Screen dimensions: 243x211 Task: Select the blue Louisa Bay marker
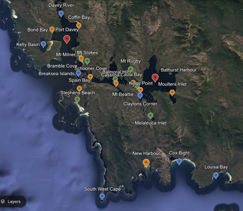pyautogui.click(x=216, y=176)
